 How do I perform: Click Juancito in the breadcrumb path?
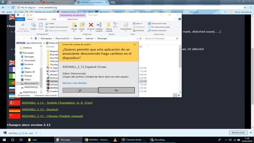tap(90, 39)
